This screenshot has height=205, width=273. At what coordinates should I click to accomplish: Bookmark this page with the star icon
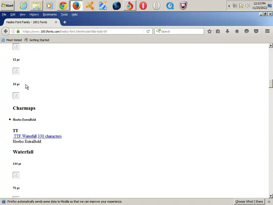click(x=210, y=31)
